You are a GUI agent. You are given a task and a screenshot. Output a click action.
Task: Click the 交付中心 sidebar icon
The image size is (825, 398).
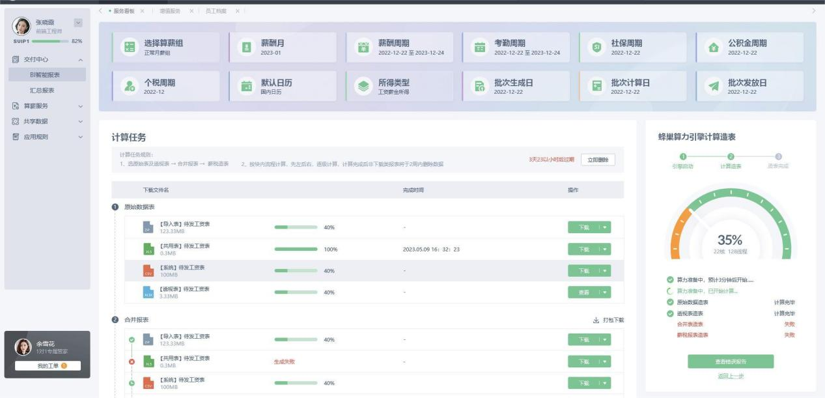pos(16,59)
